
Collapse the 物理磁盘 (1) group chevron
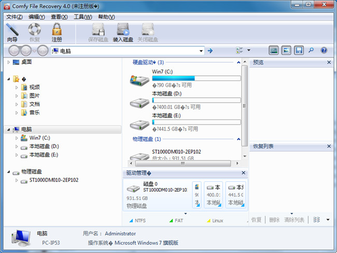click(238, 139)
